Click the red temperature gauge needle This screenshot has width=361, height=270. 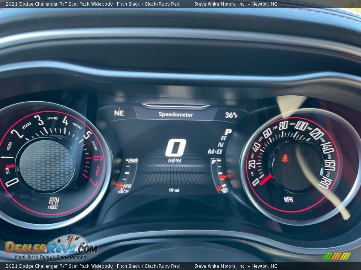[120, 186]
